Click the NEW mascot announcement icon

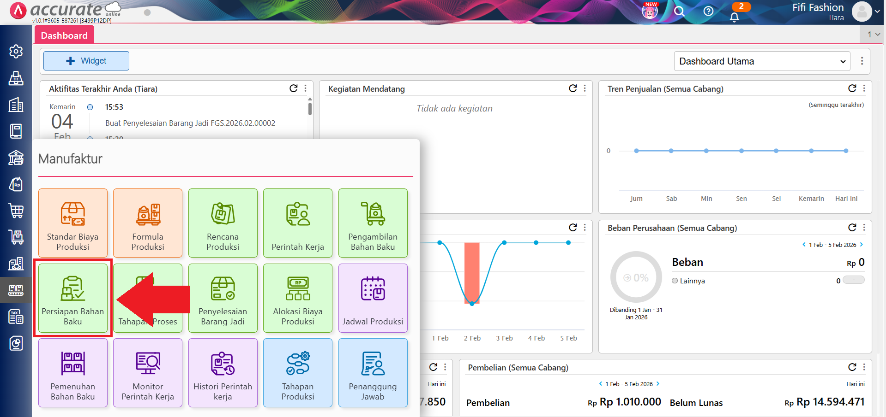650,10
